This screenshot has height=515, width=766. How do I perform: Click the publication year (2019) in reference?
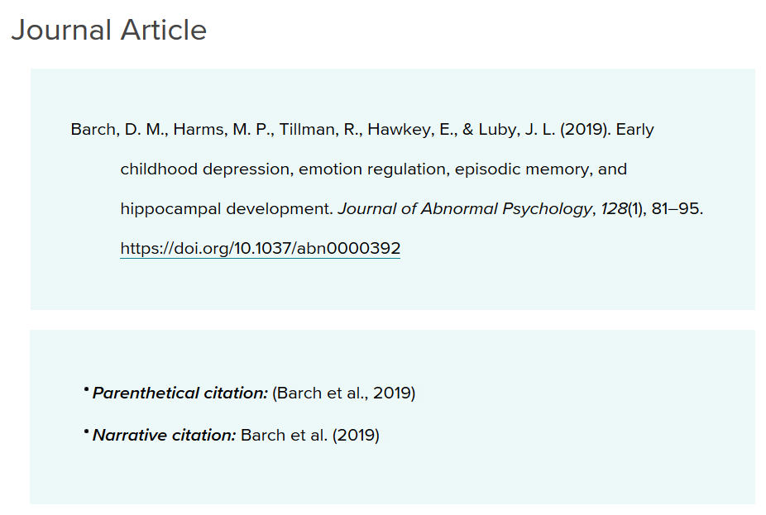pos(585,129)
